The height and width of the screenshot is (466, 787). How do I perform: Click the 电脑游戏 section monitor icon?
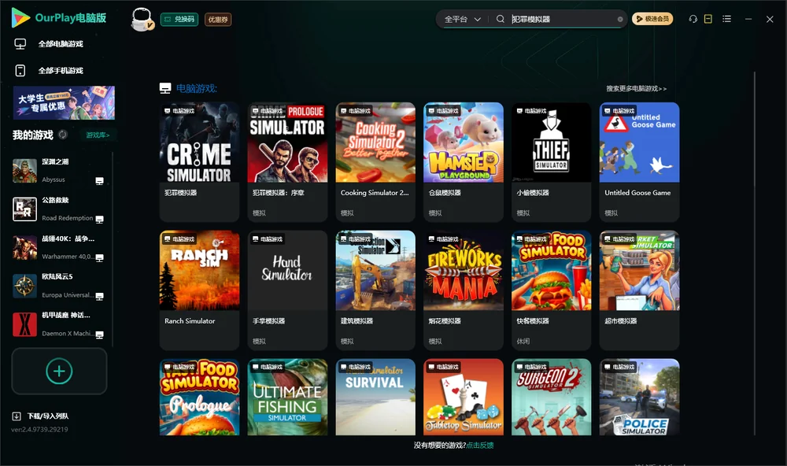[165, 88]
